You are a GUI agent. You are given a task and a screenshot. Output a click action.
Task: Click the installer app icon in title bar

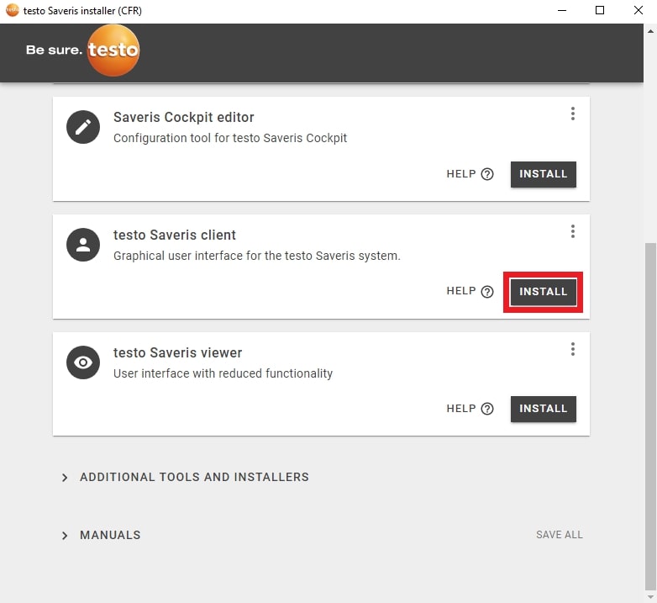[12, 10]
